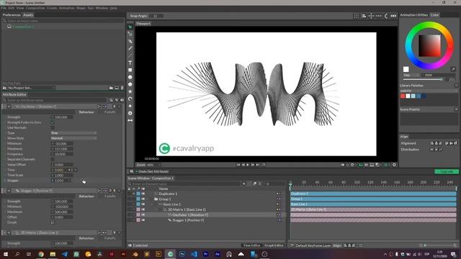The height and width of the screenshot is (259, 461).
Task: Select the arrow Select tool
Action: point(130,27)
